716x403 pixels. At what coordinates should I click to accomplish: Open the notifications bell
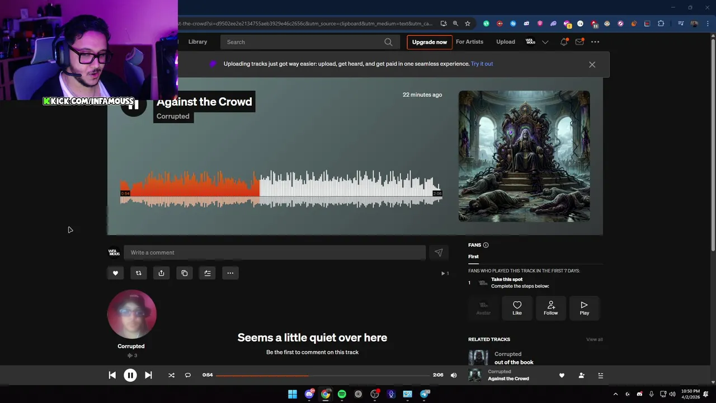click(564, 42)
